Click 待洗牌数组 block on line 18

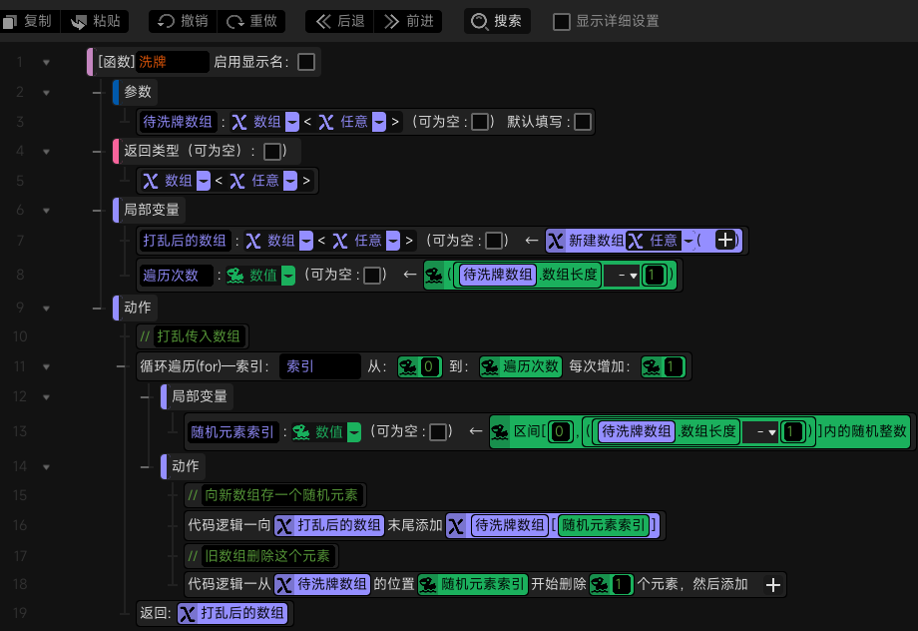(322, 585)
